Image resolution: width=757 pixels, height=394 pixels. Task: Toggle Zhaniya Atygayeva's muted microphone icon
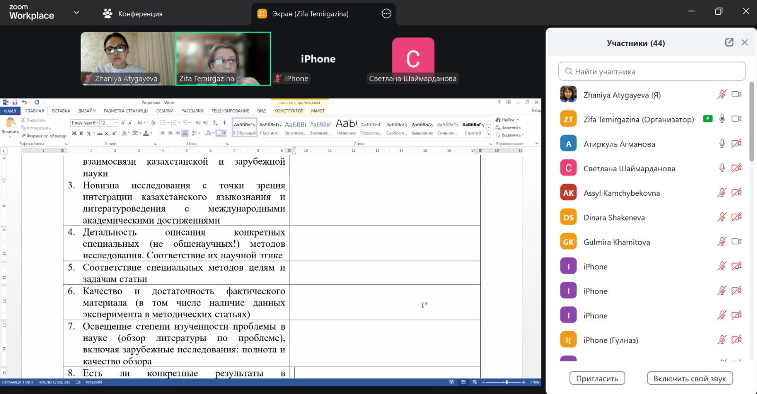722,95
